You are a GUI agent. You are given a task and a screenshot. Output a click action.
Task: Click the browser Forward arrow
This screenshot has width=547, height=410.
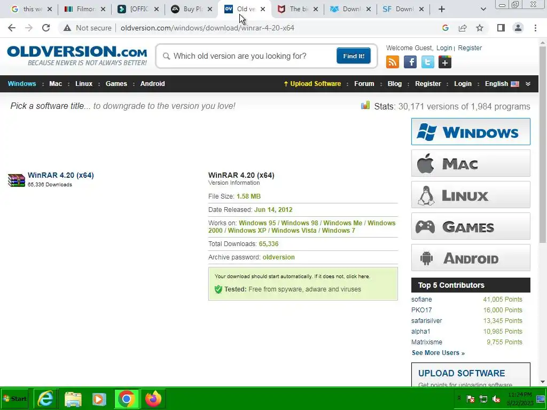(x=29, y=28)
